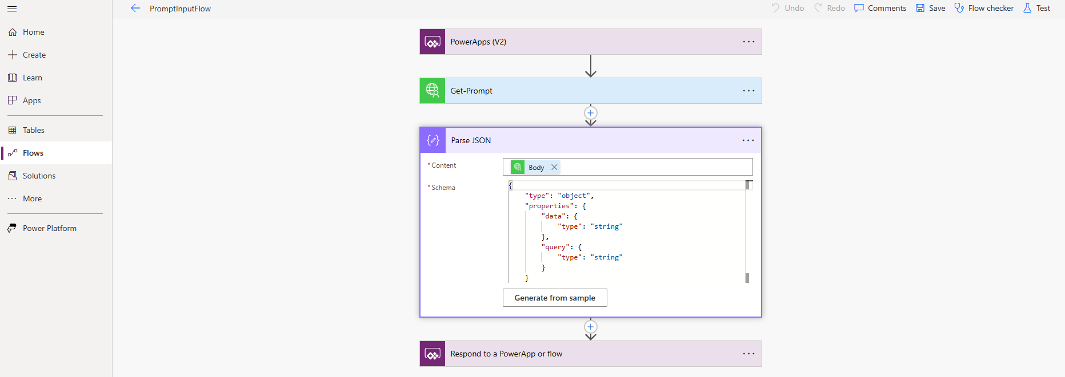Click the "properties" line in schema
The width and height of the screenshot is (1065, 377).
(x=555, y=206)
